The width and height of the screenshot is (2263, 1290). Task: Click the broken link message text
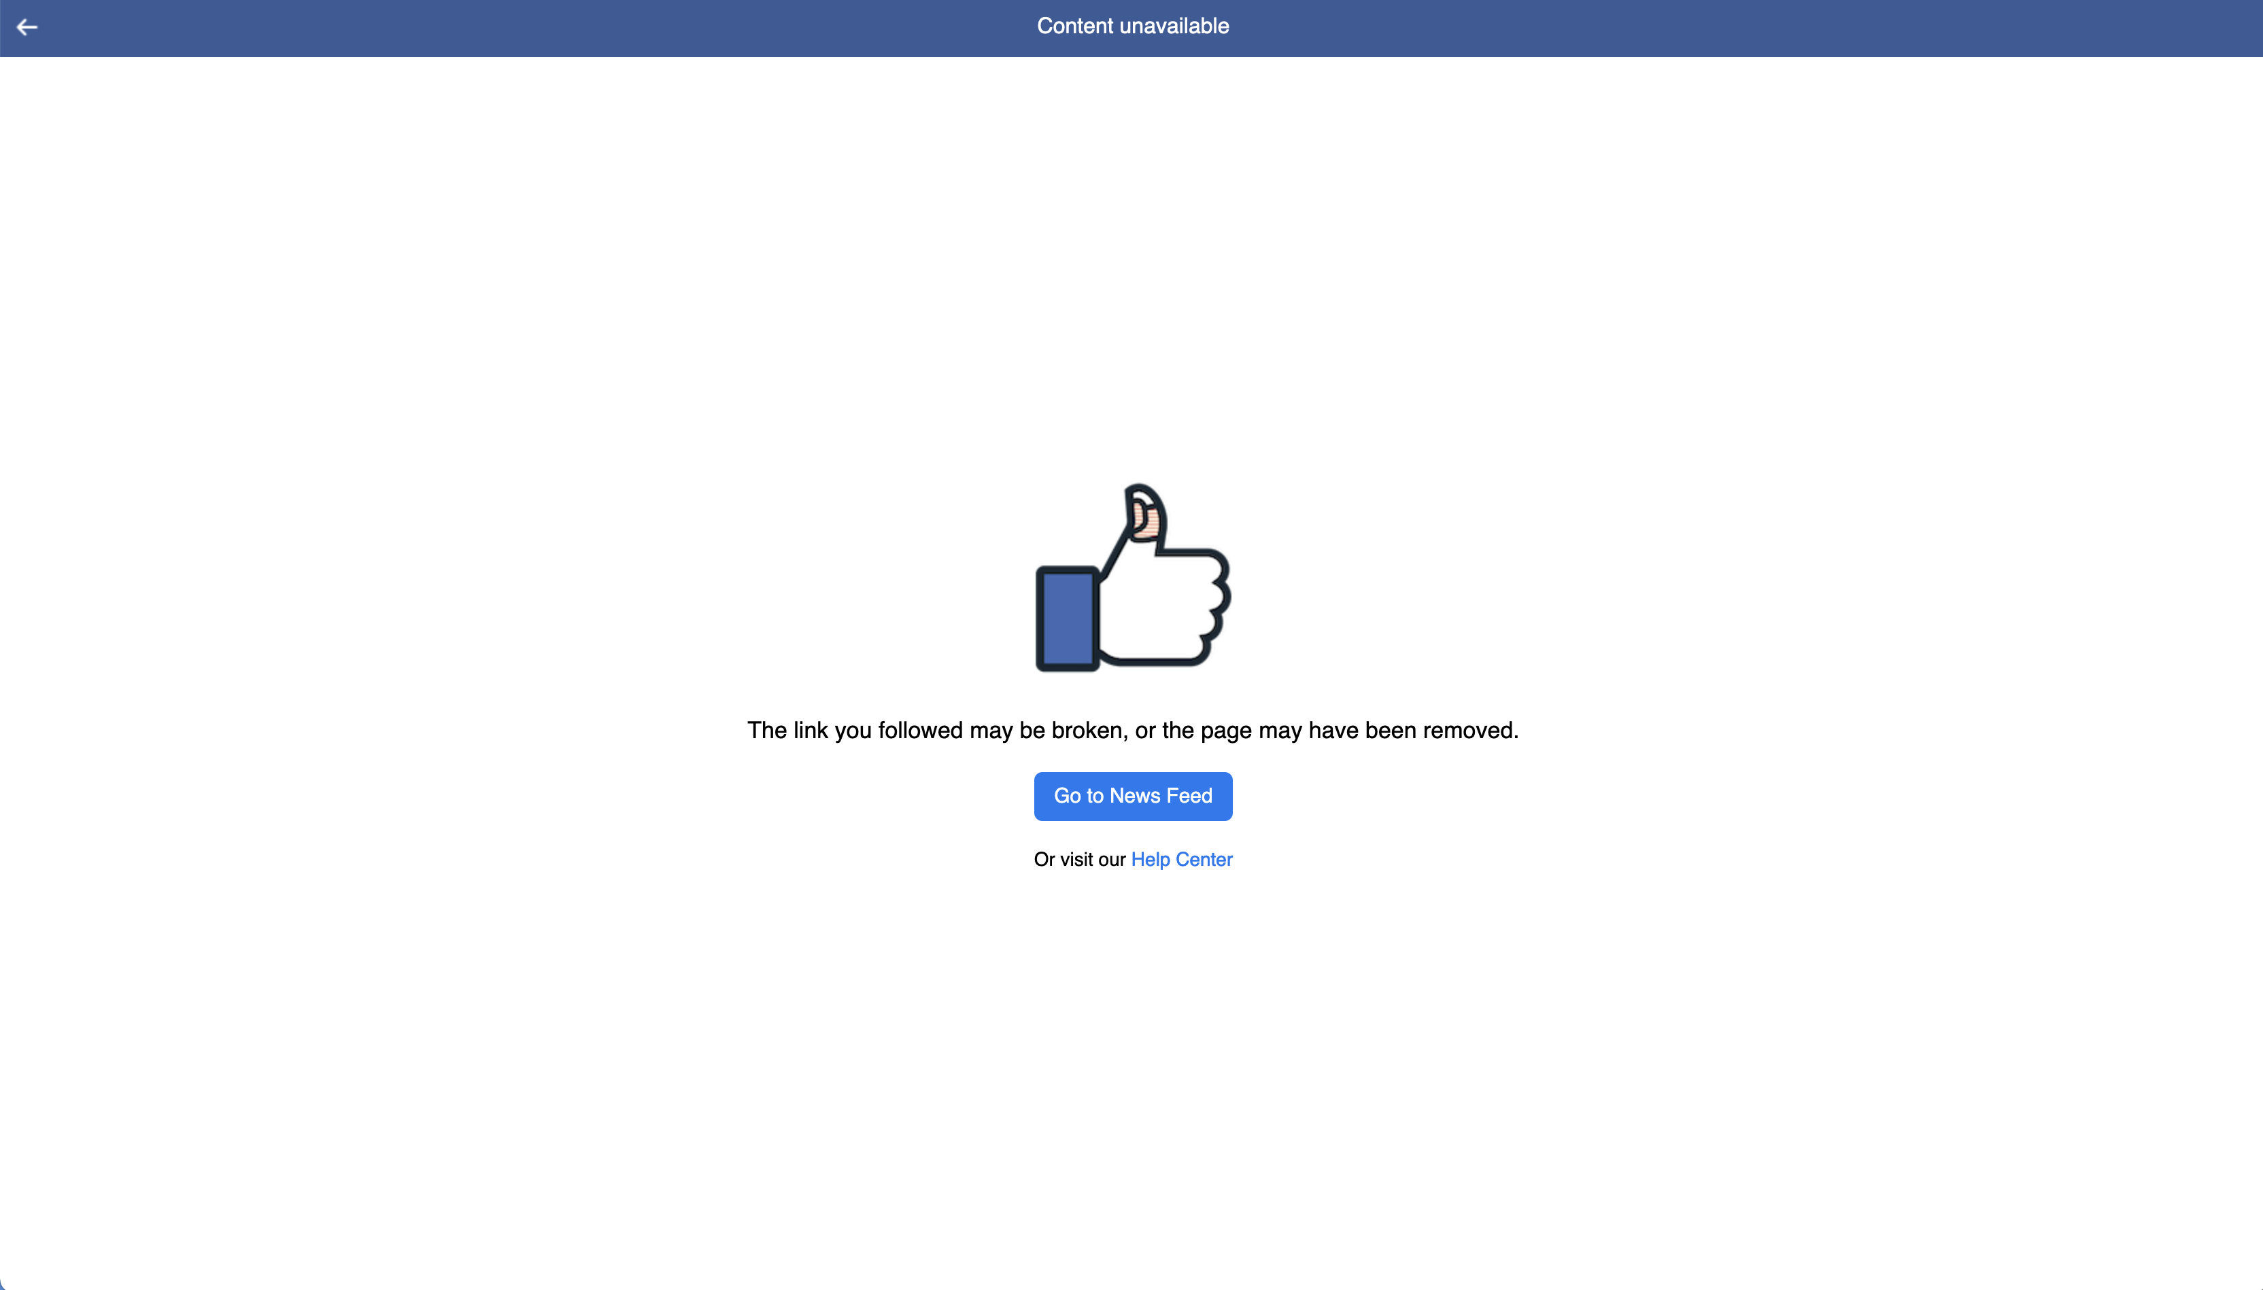pyautogui.click(x=1133, y=731)
